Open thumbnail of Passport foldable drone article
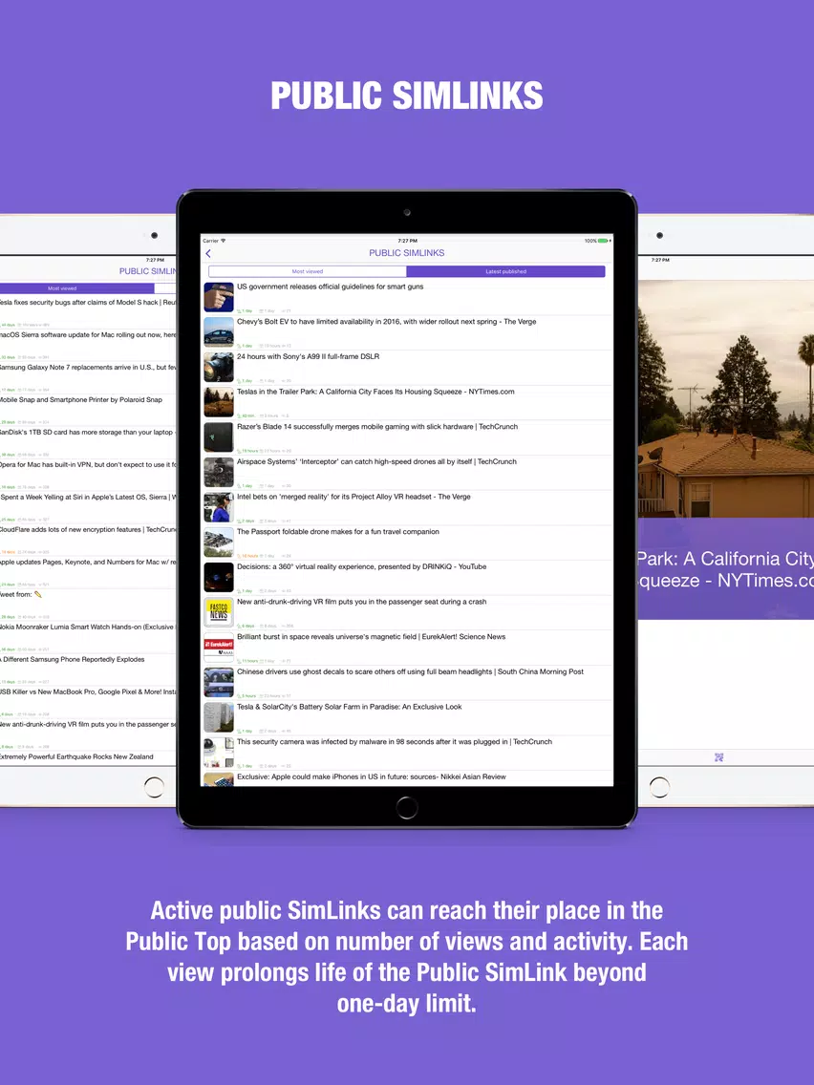 (x=219, y=542)
